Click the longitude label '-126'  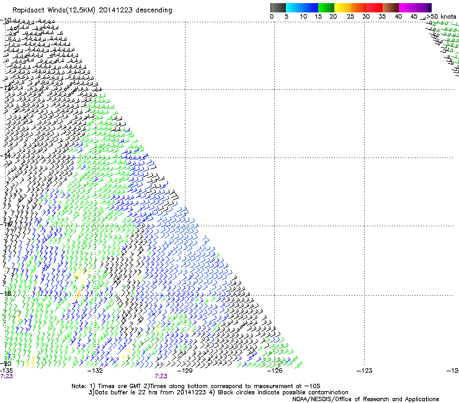275,371
